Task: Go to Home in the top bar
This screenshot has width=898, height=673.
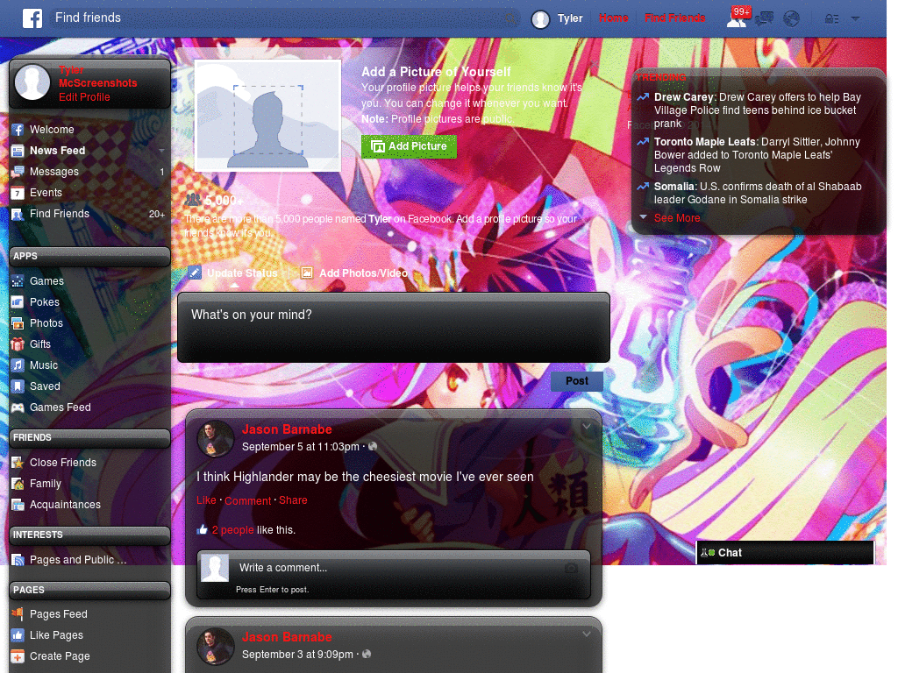Action: 613,18
